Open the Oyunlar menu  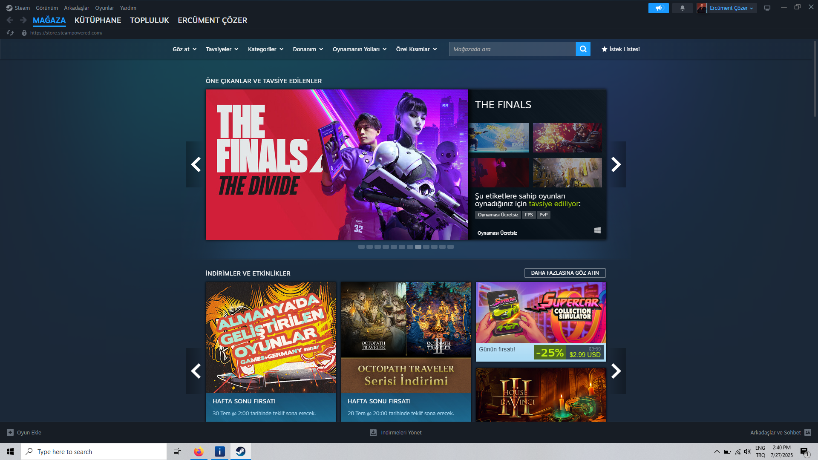[x=104, y=8]
